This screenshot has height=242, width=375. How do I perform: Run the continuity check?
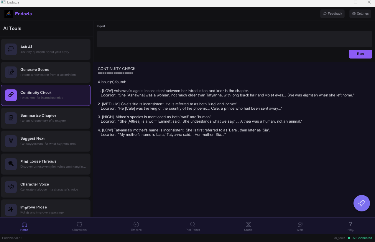(x=360, y=54)
